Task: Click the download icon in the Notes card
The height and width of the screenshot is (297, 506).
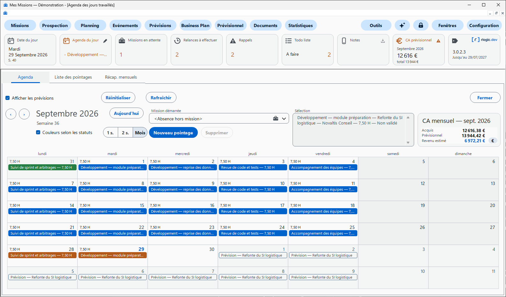Action: point(383,41)
